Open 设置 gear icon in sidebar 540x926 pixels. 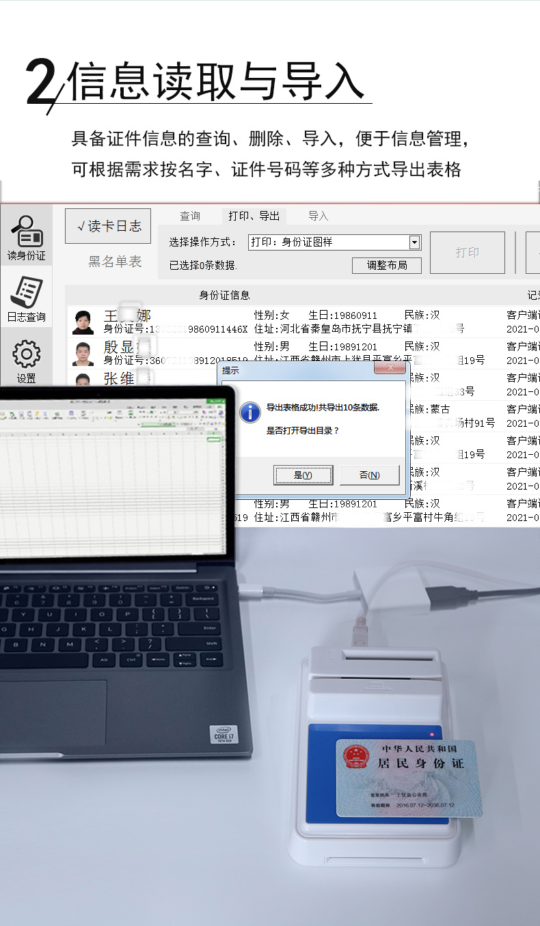[26, 361]
